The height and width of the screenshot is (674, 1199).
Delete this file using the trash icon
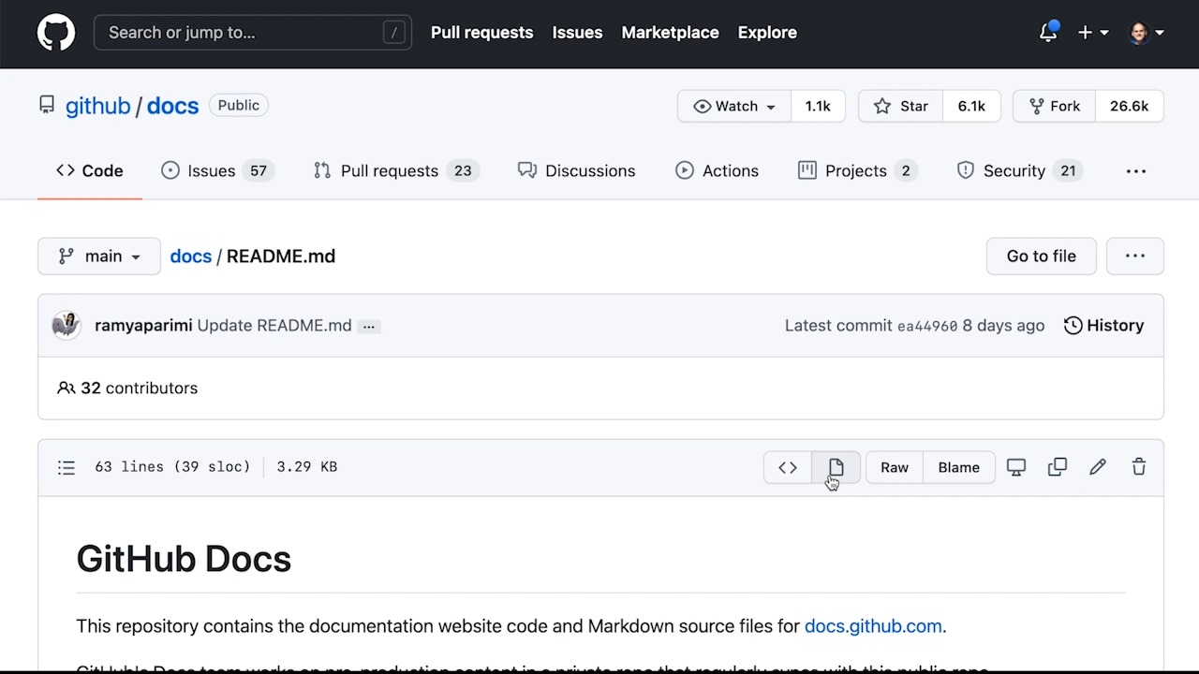[1138, 466]
